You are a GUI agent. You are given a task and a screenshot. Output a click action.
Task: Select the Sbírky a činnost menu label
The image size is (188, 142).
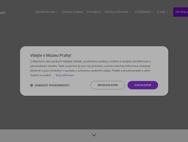[116, 12]
